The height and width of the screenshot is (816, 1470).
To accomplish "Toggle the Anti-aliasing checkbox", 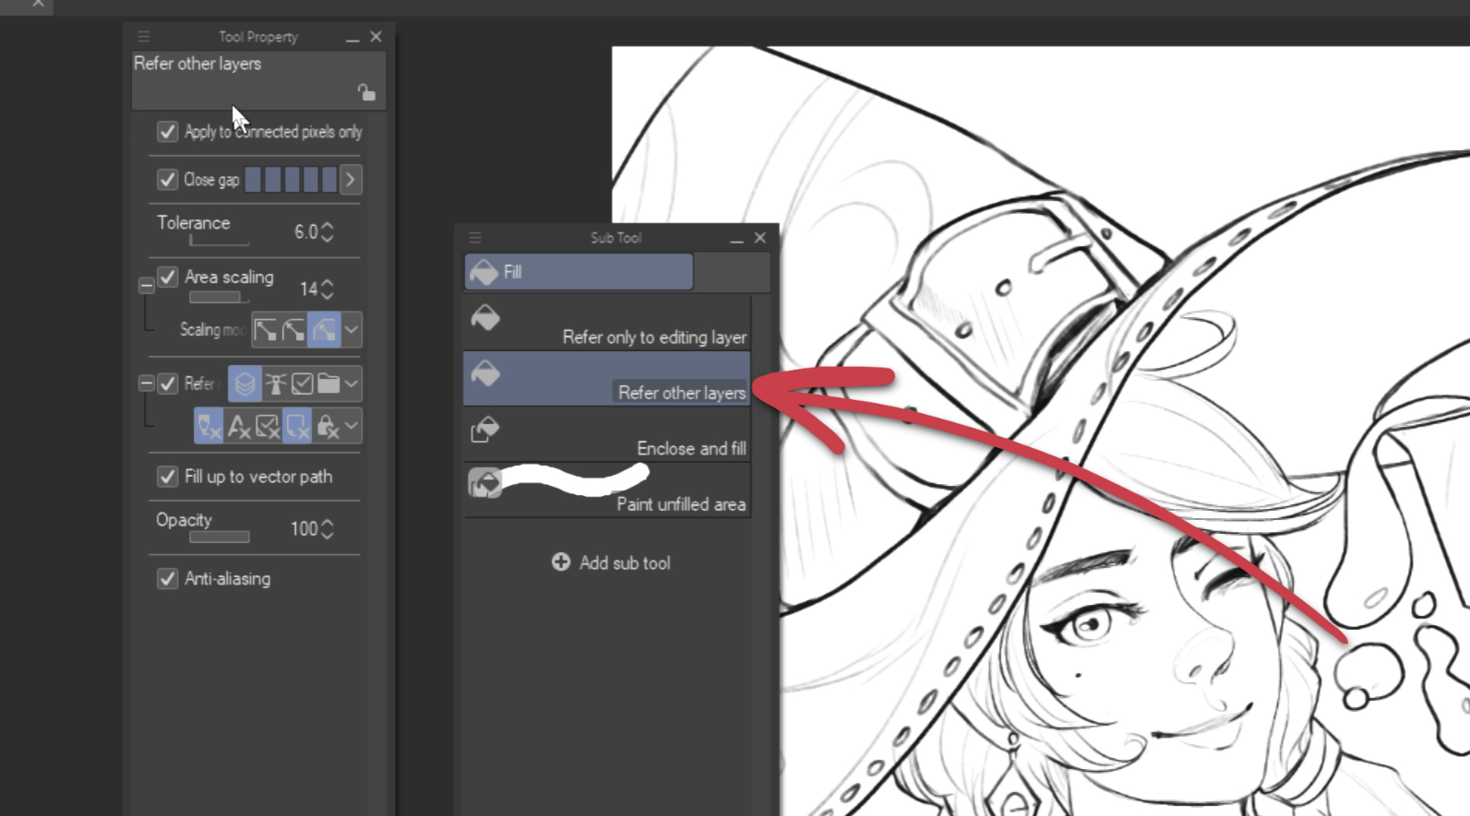I will coord(167,579).
